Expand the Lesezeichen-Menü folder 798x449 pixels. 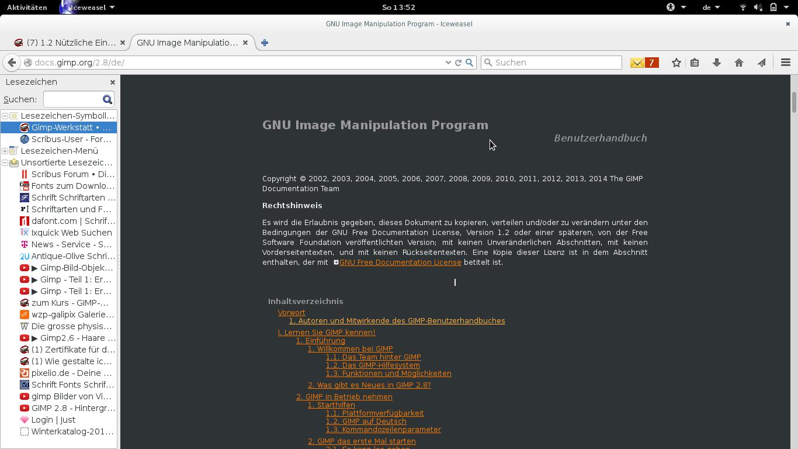[x=5, y=151]
